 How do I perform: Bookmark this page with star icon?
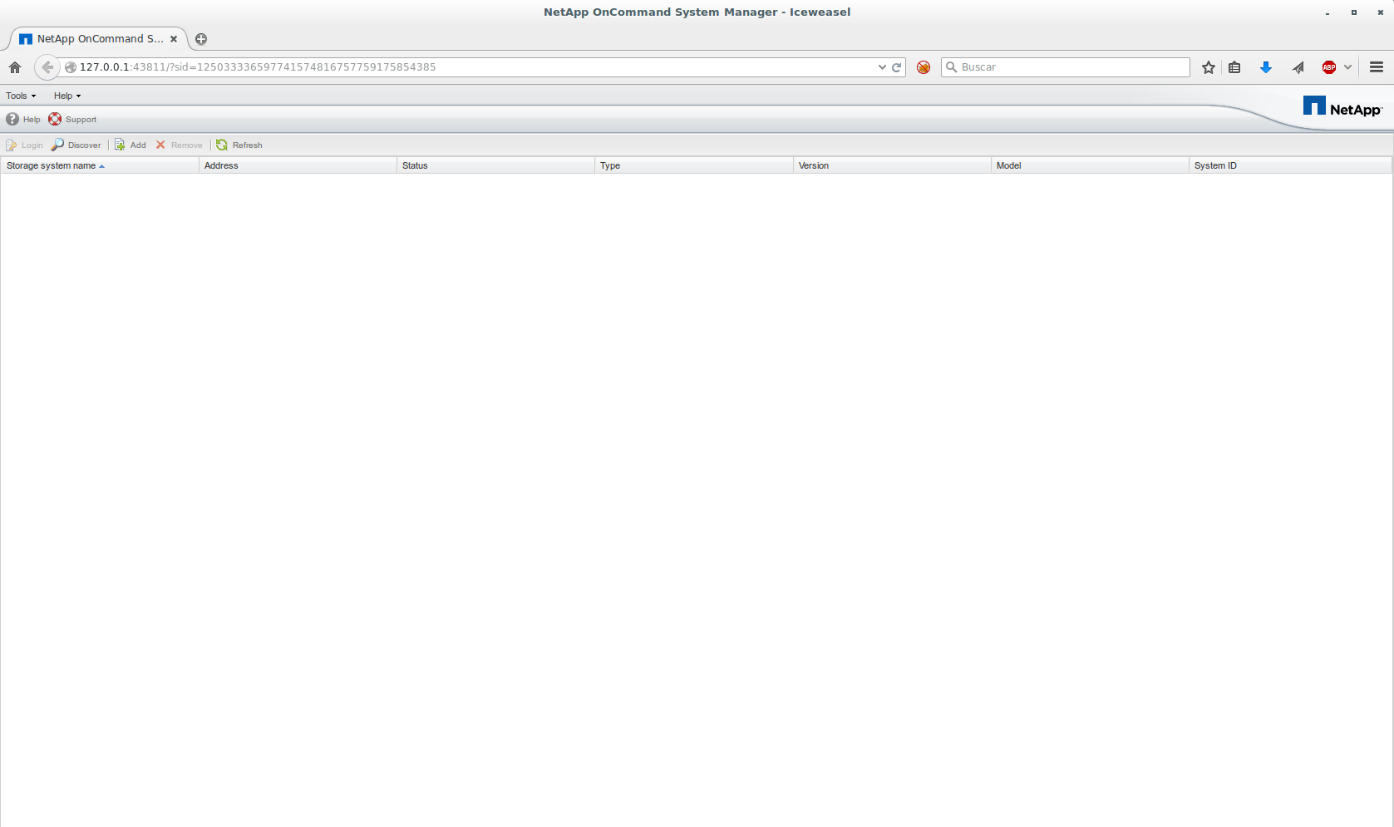(x=1208, y=67)
